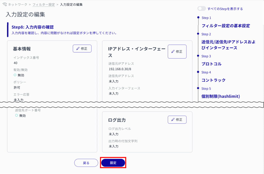264x174 pixels.
Task: Open フィルター設定 breadcrumb link
Action: (x=44, y=5)
